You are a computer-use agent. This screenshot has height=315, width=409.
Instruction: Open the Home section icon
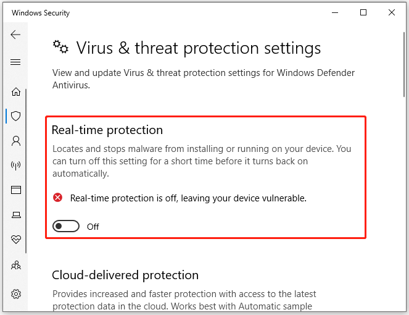coord(16,91)
